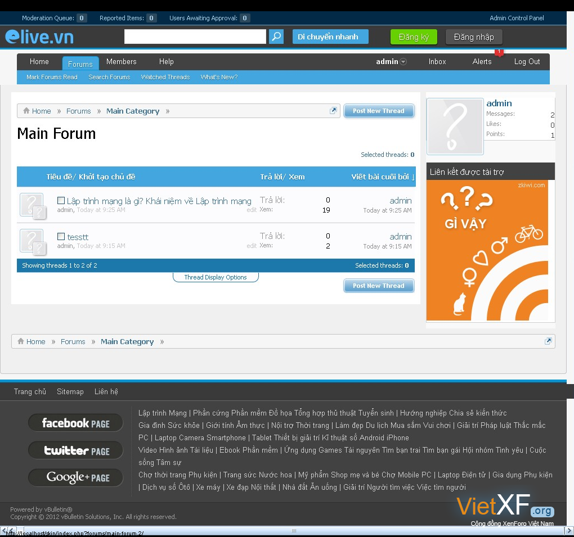Open Users Awaiting Approval link

pyautogui.click(x=209, y=18)
